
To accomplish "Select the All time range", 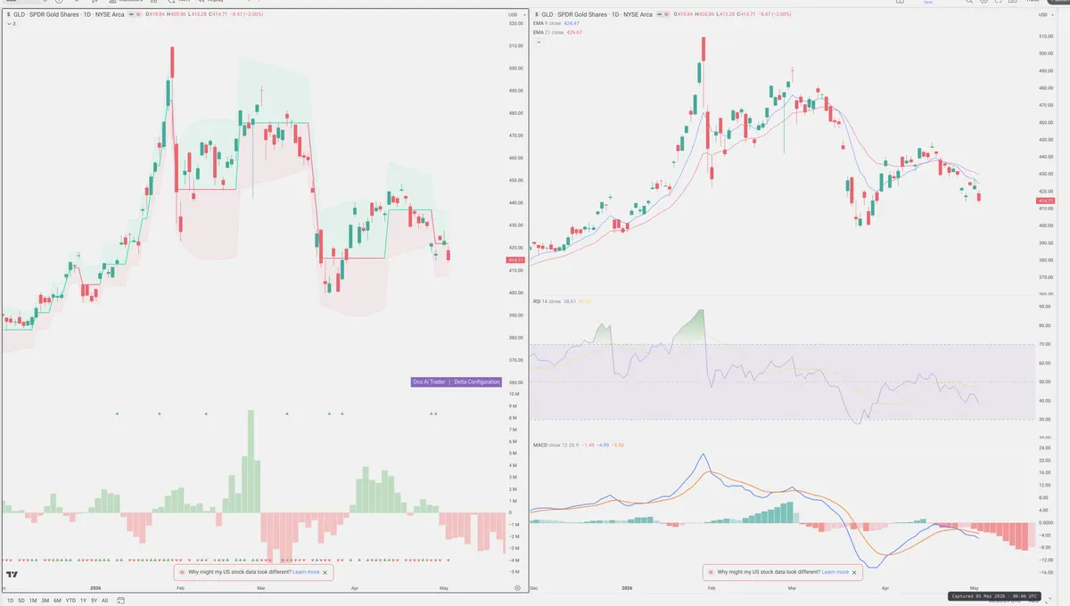I will (x=104, y=601).
